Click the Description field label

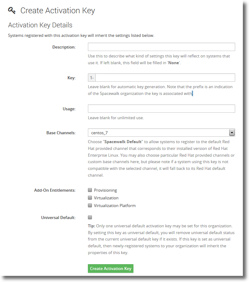point(64,47)
